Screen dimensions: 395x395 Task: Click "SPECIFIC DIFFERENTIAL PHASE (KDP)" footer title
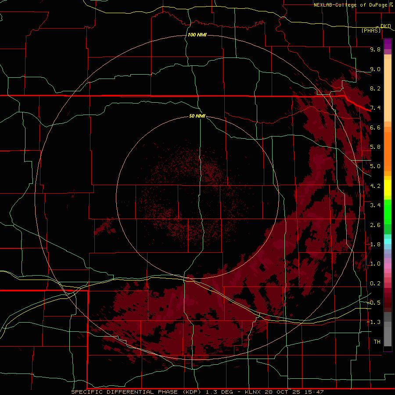136,392
